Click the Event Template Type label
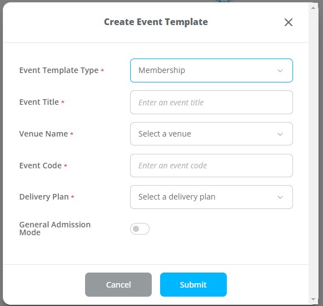The width and height of the screenshot is (323, 306). pos(59,70)
